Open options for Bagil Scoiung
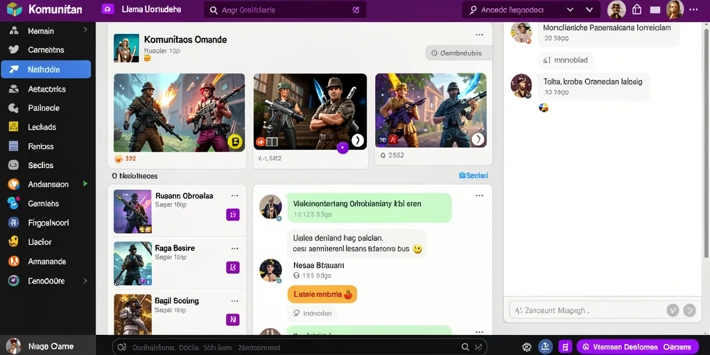The image size is (710, 355). (234, 301)
